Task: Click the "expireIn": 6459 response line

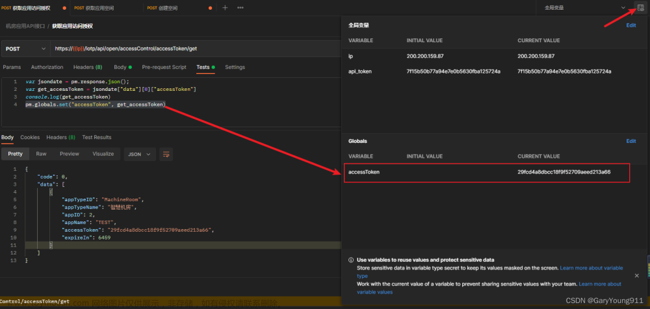Action: 86,238
